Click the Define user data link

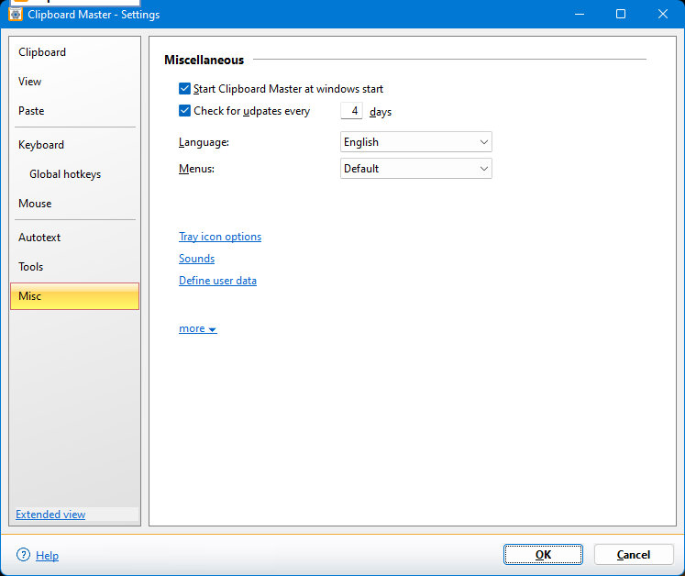coord(217,281)
